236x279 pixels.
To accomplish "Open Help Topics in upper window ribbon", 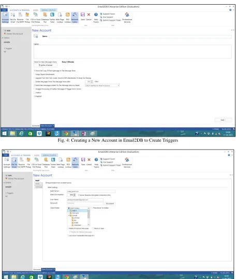I will pos(96,18).
